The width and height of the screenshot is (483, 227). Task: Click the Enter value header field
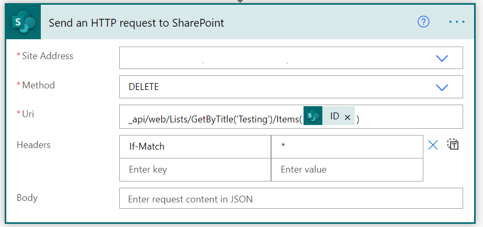346,169
